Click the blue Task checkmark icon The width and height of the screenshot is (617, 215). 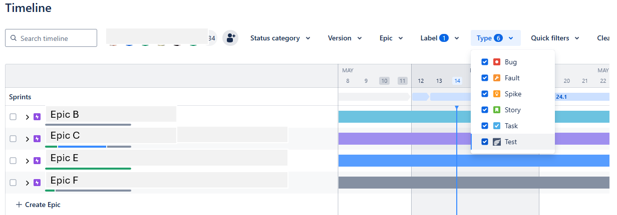[x=497, y=126]
